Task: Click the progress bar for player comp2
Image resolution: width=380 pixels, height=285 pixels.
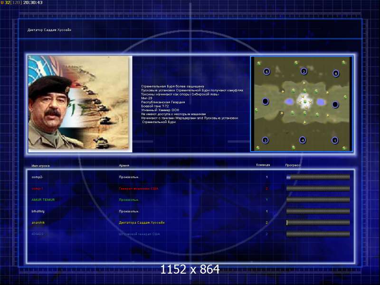Action: point(318,177)
